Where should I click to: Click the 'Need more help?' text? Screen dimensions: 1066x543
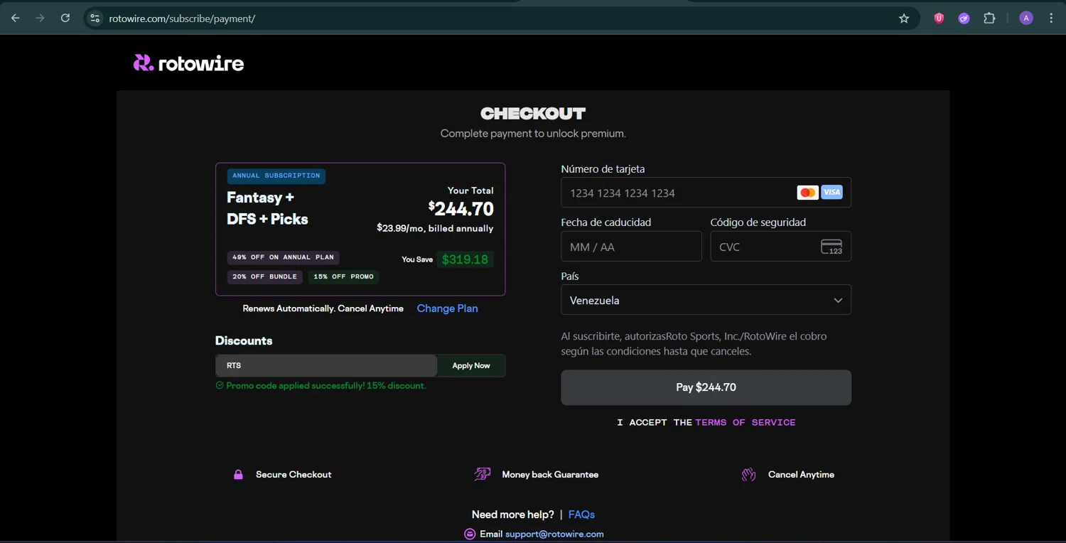click(512, 515)
